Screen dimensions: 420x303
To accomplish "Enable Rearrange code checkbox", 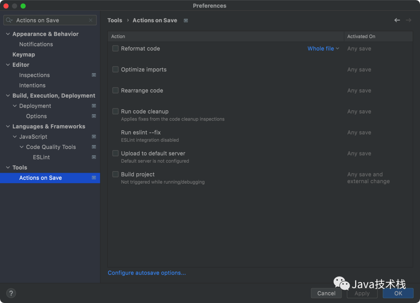I will point(115,90).
